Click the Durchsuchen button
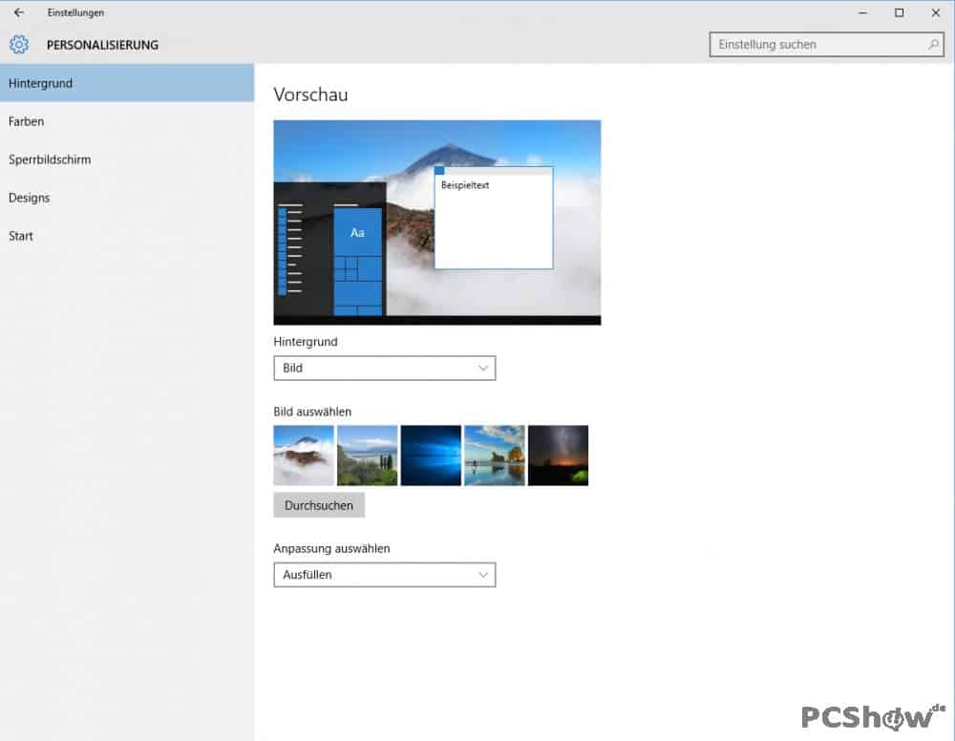 pyautogui.click(x=319, y=505)
